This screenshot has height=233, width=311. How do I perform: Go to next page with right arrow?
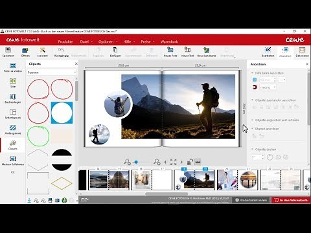pos(181,162)
